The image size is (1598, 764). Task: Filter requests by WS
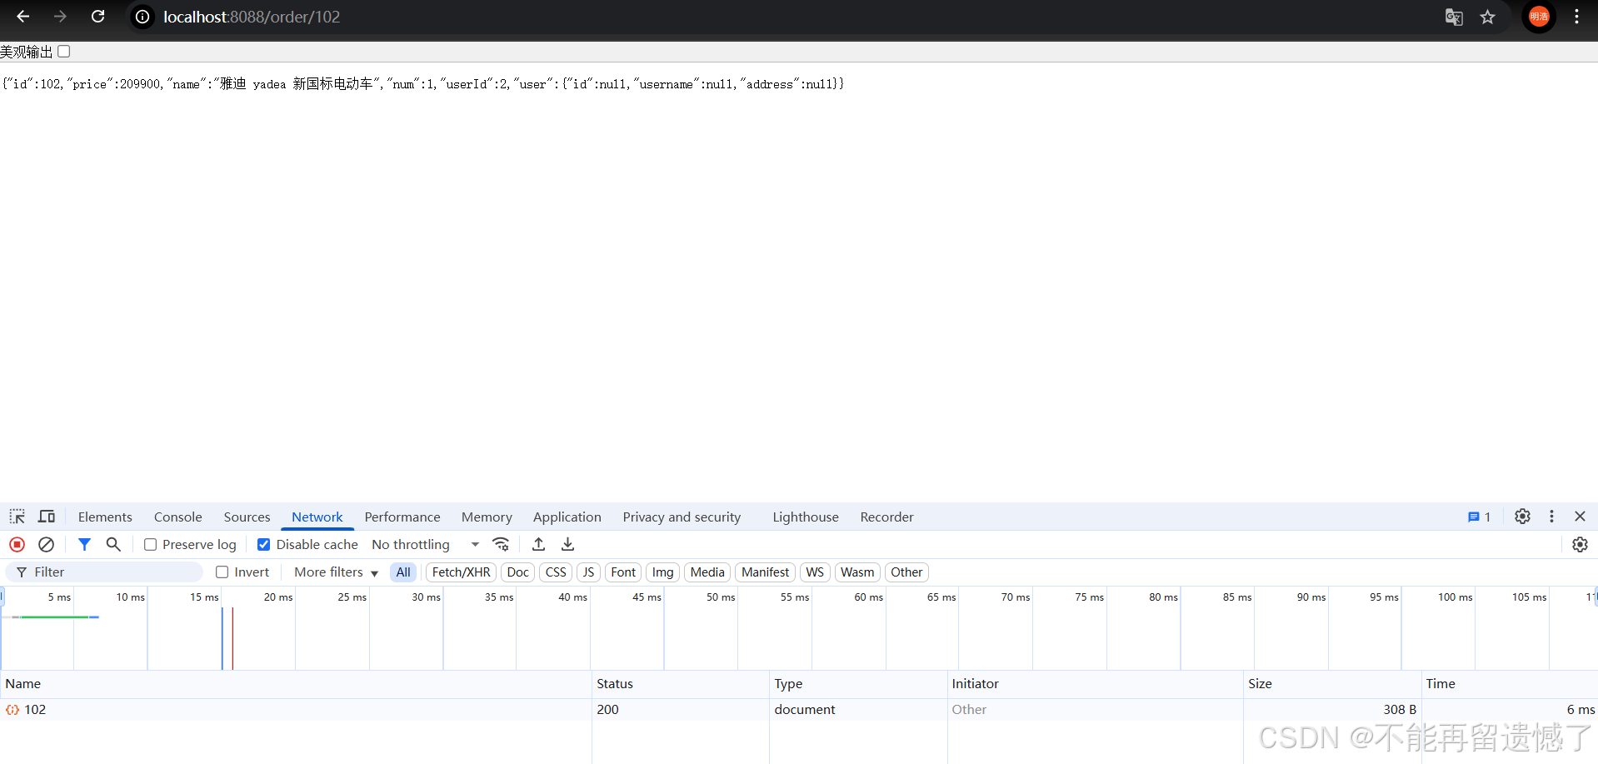815,572
